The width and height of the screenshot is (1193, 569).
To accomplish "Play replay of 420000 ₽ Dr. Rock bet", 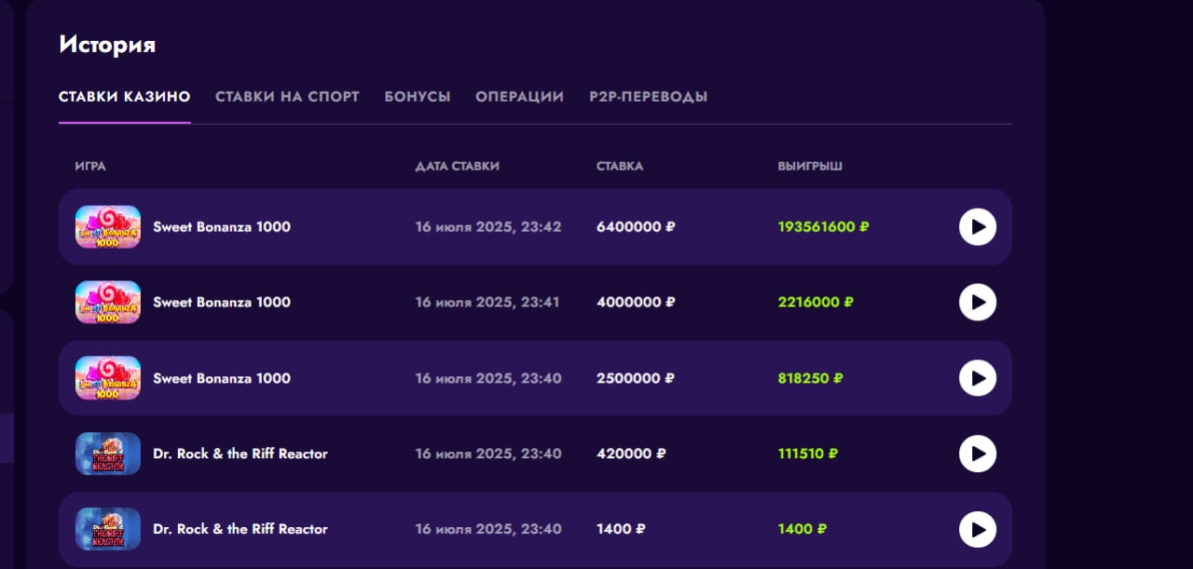I will [x=977, y=454].
